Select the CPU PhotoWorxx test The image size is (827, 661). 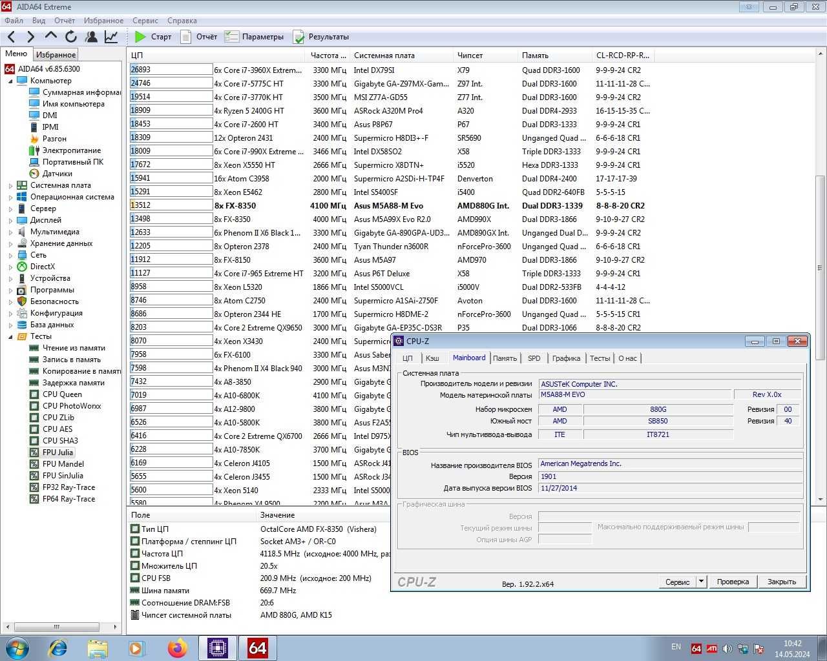click(72, 406)
